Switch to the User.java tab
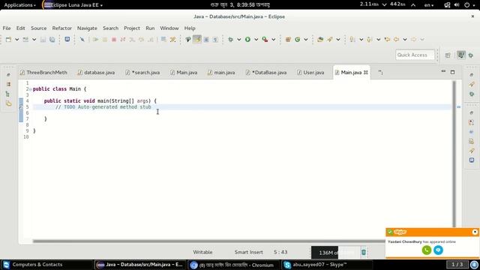 pyautogui.click(x=310, y=73)
